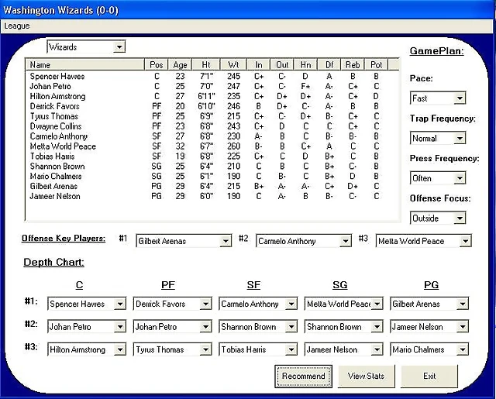Open the #3 center Hilton Armstrong dropdown

tap(87, 349)
